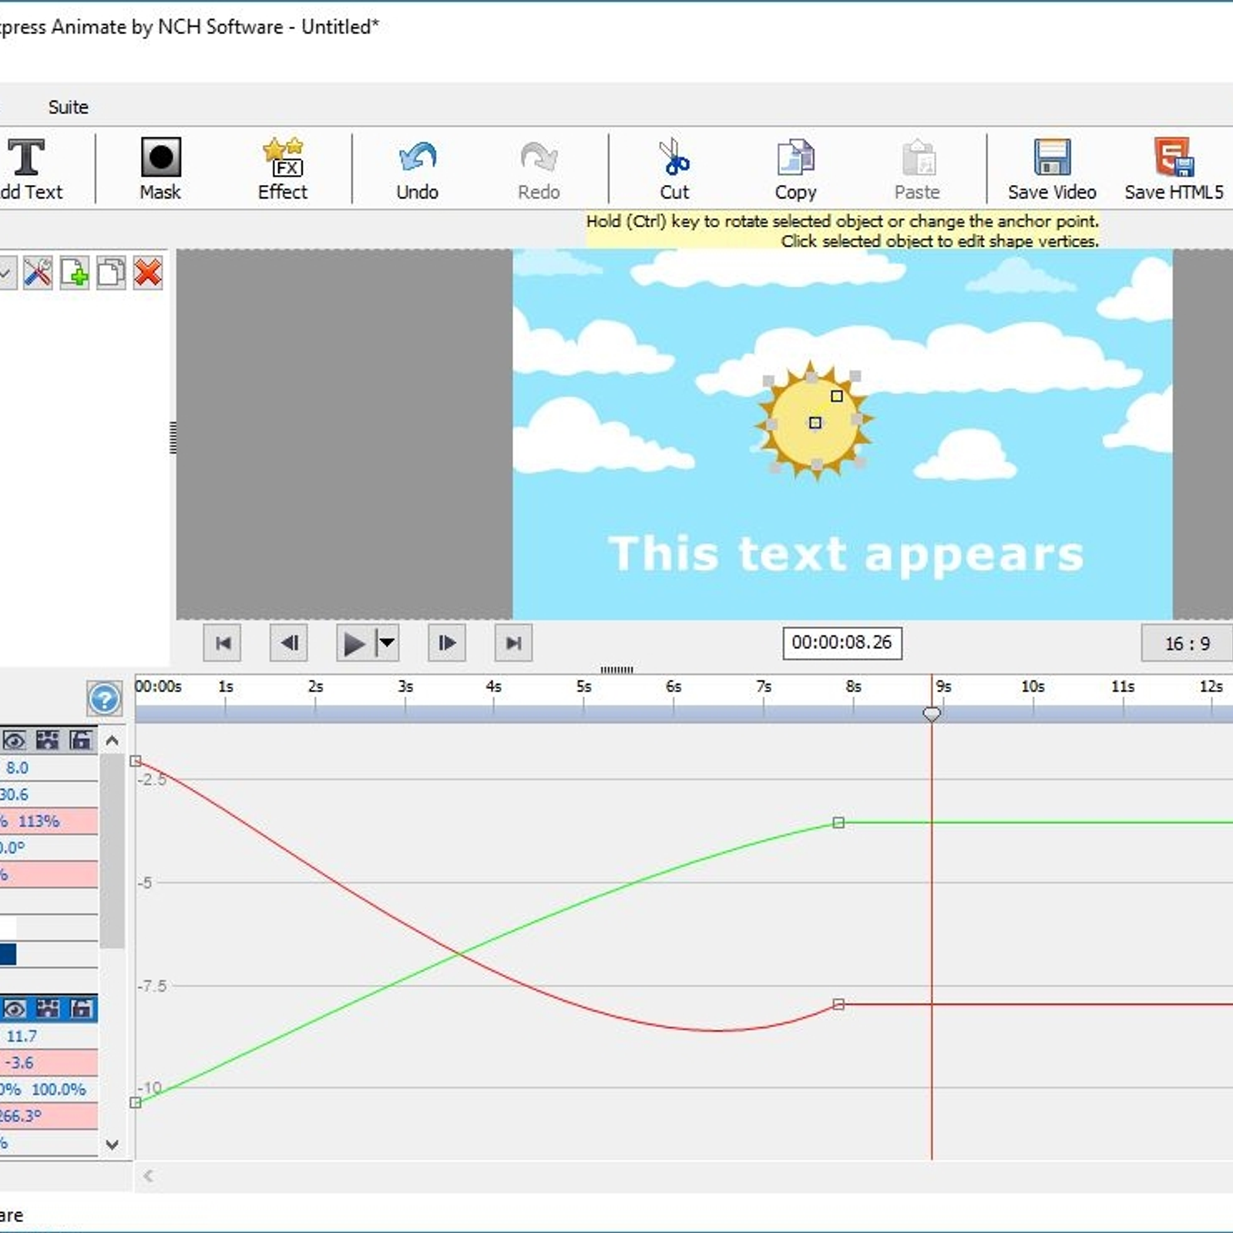The height and width of the screenshot is (1233, 1233).
Task: Open the checkmark dropdown in the composition panel
Action: pyautogui.click(x=6, y=274)
